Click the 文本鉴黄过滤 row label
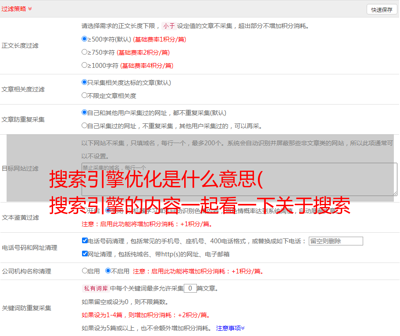This screenshot has width=400, height=336. tap(21, 217)
